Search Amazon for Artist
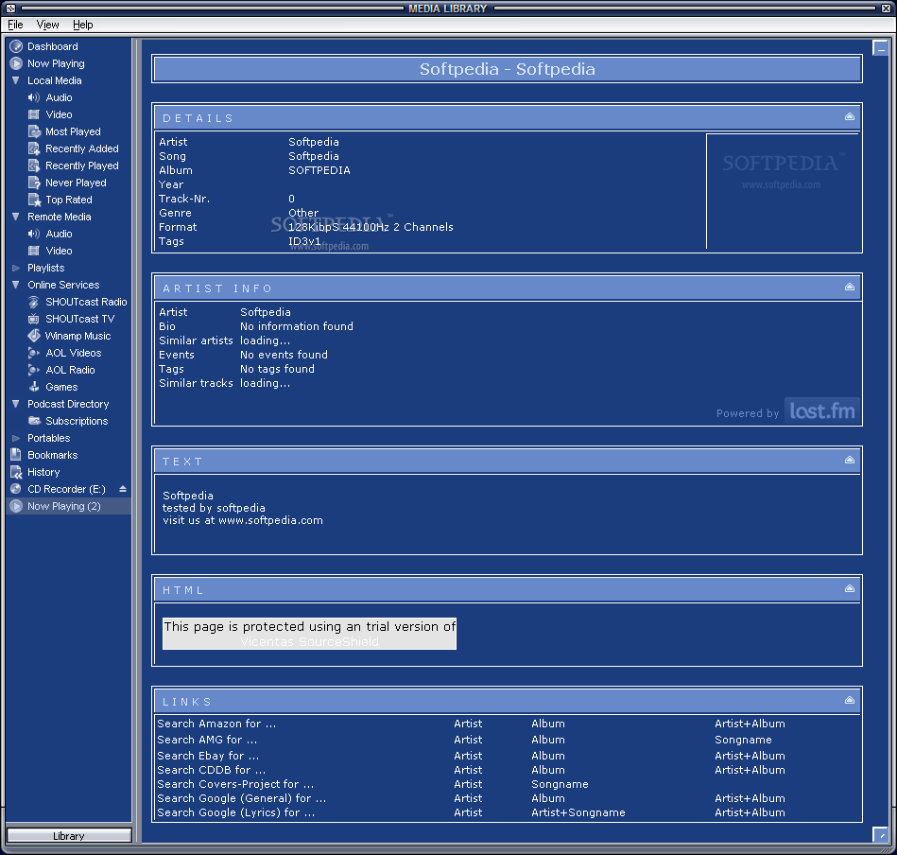This screenshot has width=897, height=855. pos(468,724)
